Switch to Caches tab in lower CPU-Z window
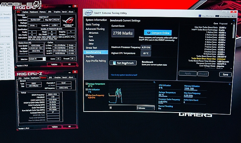 pos(27,78)
